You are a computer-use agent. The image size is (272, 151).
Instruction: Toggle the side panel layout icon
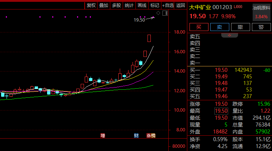coord(165,13)
